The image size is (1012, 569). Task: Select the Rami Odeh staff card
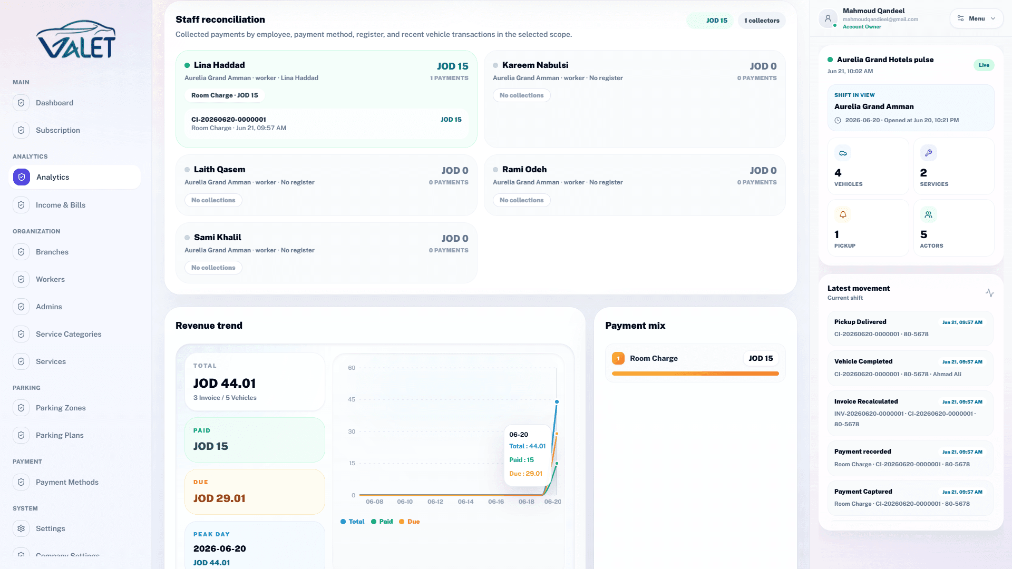(635, 185)
